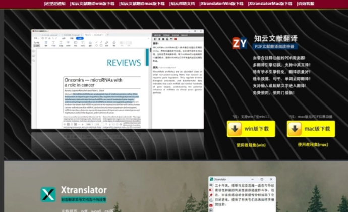Screen dimensions: 348x212
Task: Click the ZY logo of 知云文献翻译
Action: 240,43
